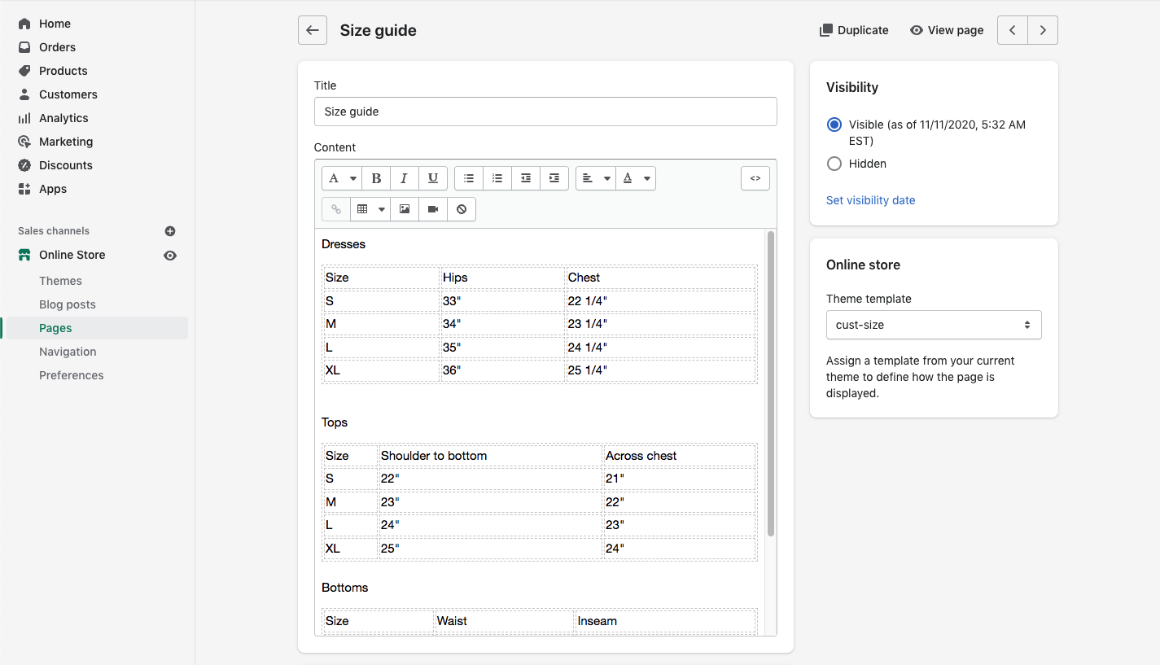The width and height of the screenshot is (1160, 665).
Task: Open the text formatting dropdown
Action: click(x=342, y=178)
